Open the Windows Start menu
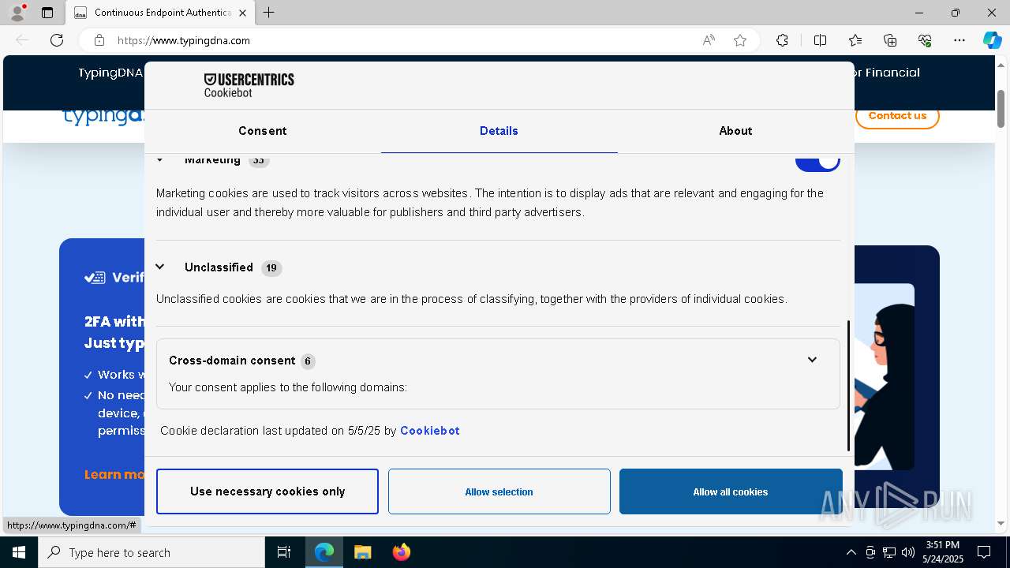 tap(19, 552)
